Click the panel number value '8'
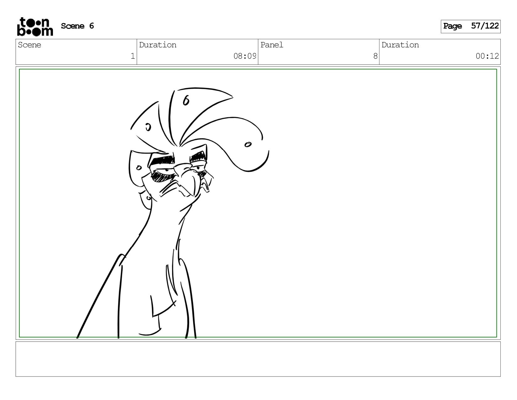The width and height of the screenshot is (517, 400). (375, 56)
